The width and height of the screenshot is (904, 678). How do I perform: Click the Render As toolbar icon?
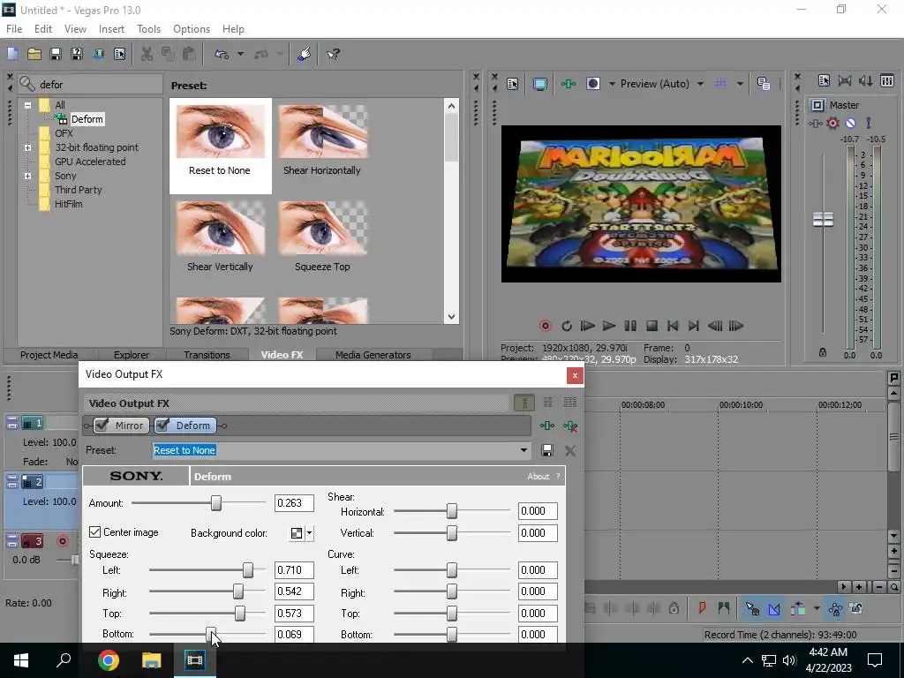point(98,54)
